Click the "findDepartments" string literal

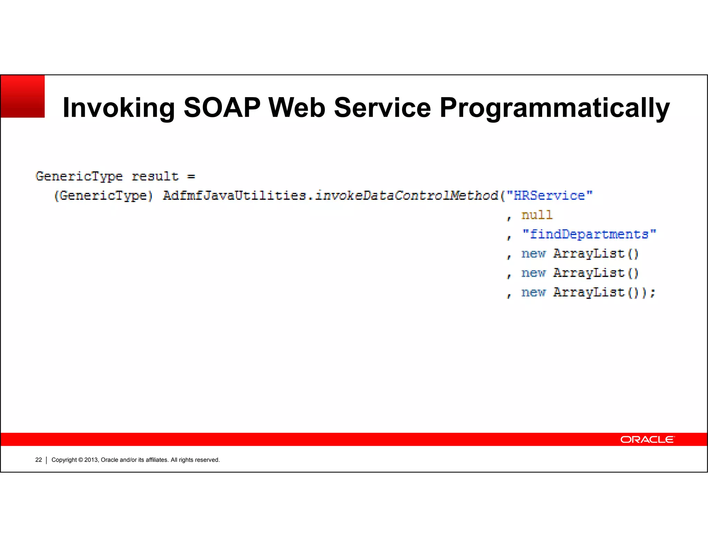tap(589, 234)
